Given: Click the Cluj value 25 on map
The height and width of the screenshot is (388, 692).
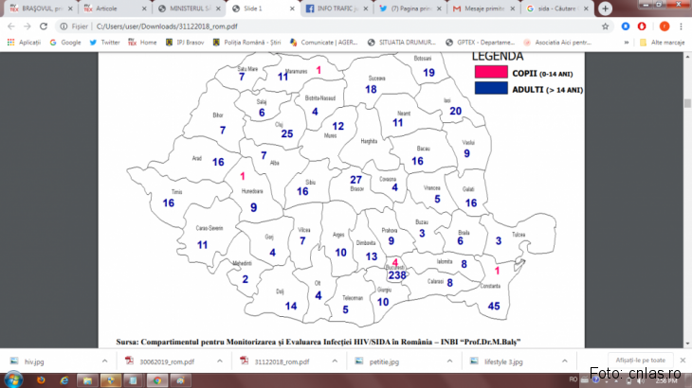Looking at the screenshot, I should point(287,133).
